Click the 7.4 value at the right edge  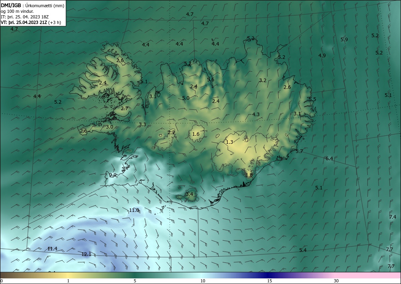click(x=393, y=217)
